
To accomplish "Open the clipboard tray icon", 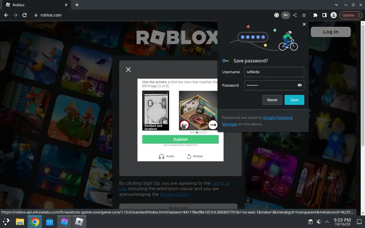I will click(311, 222).
